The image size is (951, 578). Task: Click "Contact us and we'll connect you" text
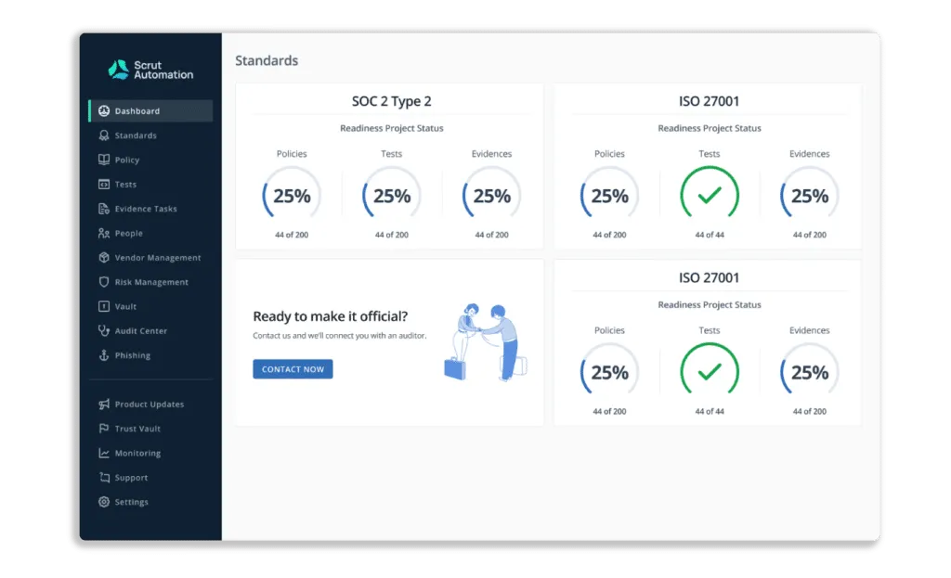[340, 336]
